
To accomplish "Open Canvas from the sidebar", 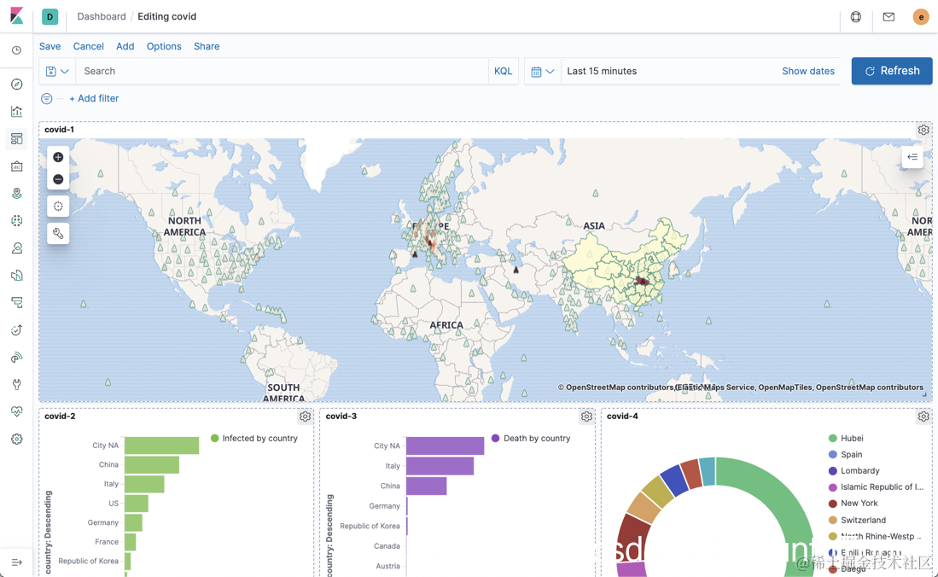I will [x=17, y=166].
